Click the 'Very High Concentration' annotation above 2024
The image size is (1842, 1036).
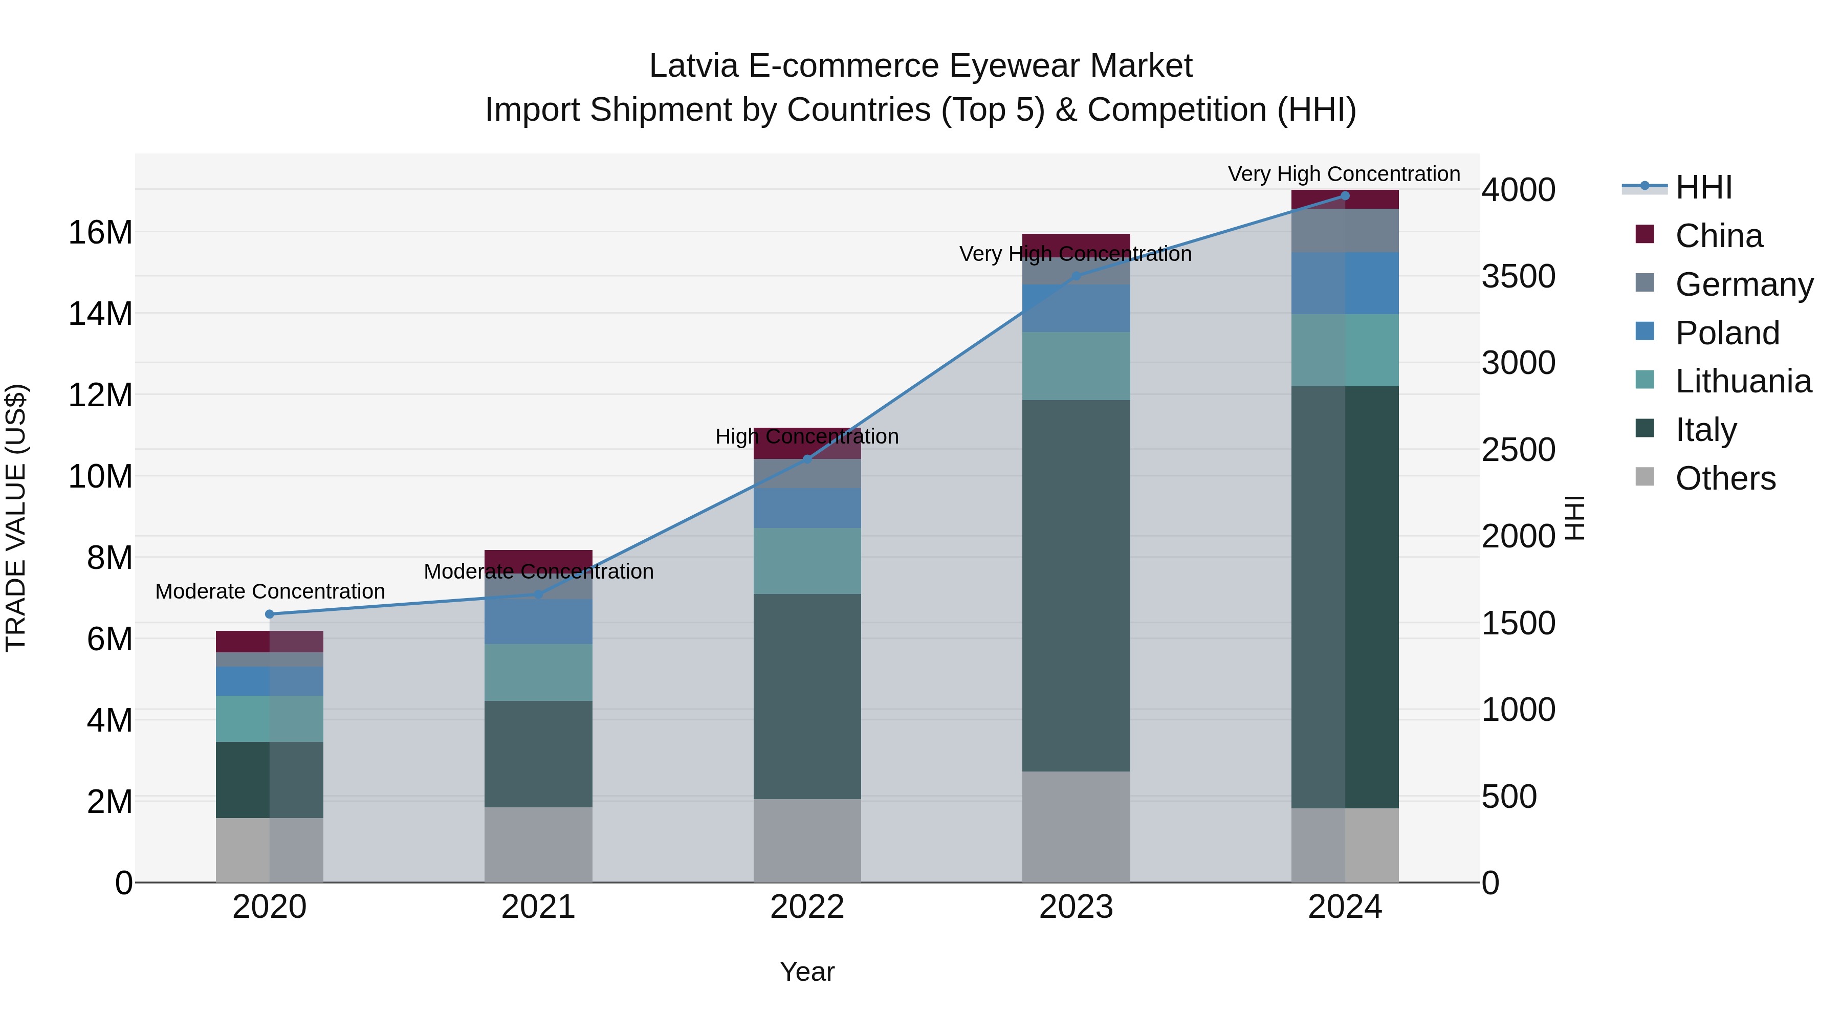click(1344, 174)
